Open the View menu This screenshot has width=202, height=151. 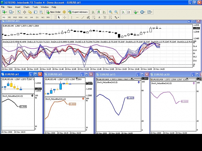coord(10,7)
